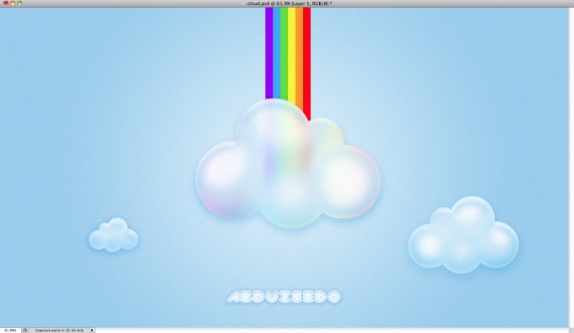Click the 'Exposure works in 32-bit only' status text
This screenshot has width=574, height=333.
click(59, 330)
